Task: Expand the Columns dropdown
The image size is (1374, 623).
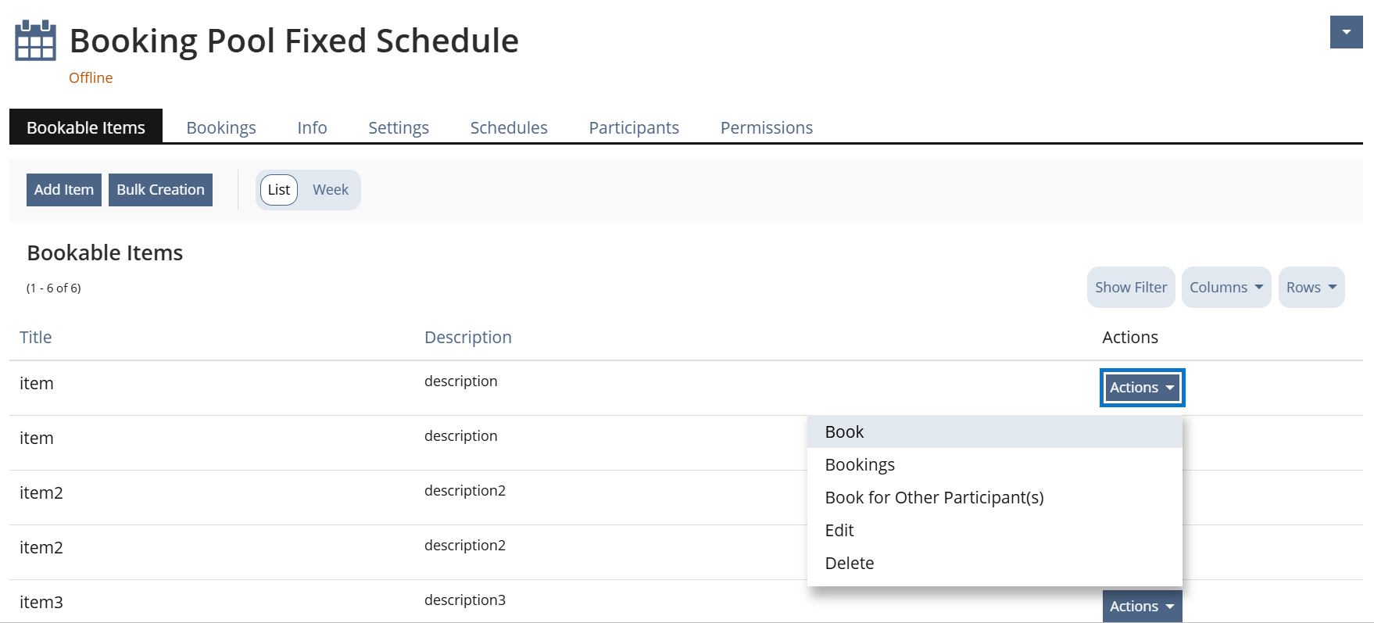Action: (x=1226, y=288)
